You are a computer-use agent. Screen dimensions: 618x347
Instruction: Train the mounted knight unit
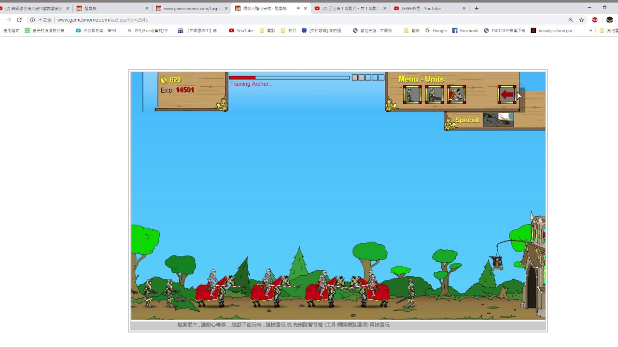tap(457, 94)
